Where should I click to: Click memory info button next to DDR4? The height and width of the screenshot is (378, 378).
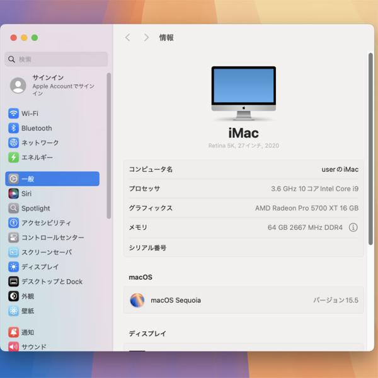353,227
